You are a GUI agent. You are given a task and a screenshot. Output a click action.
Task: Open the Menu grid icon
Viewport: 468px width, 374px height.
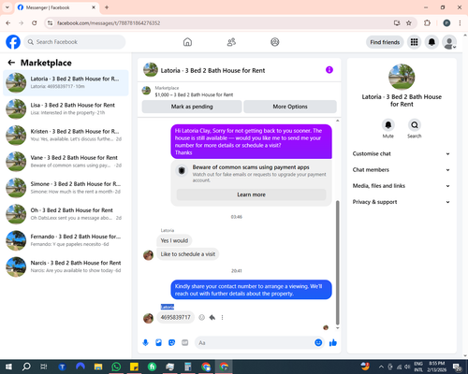pos(414,42)
